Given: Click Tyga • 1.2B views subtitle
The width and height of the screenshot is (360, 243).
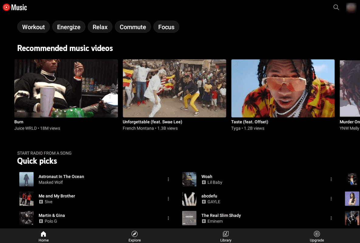Looking at the screenshot, I should (248, 128).
